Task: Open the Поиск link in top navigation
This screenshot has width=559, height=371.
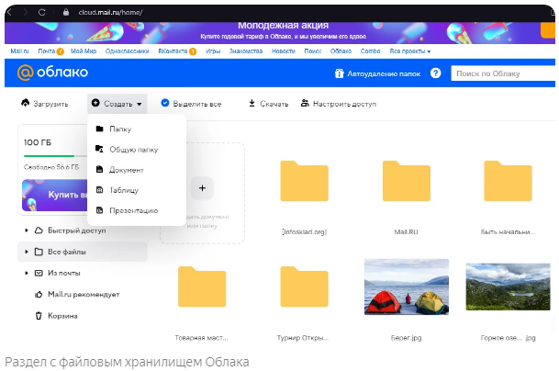Action: [x=313, y=51]
